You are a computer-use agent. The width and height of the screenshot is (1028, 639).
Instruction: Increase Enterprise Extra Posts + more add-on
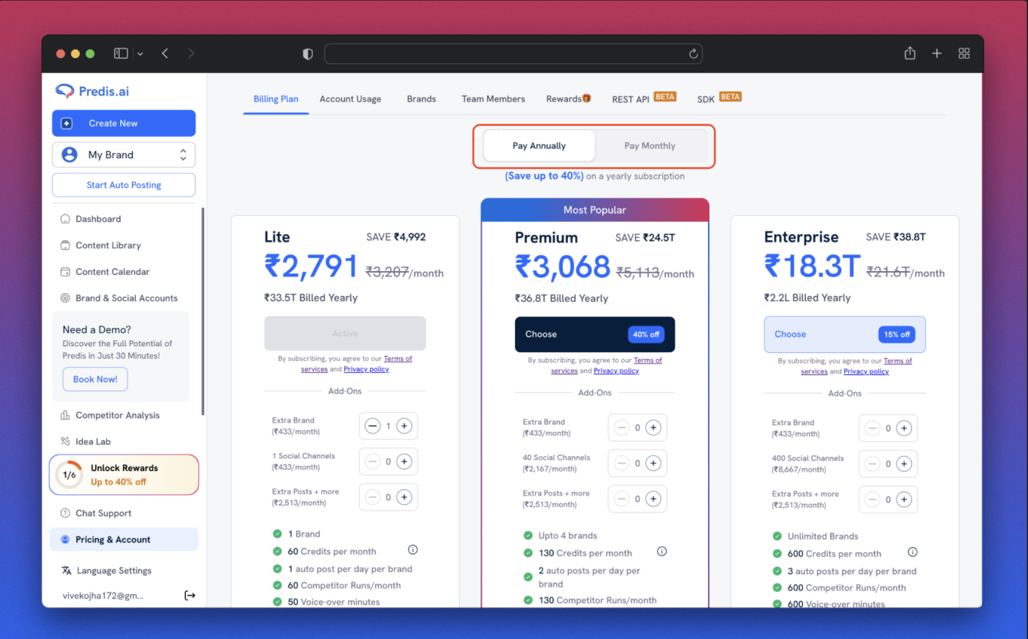pyautogui.click(x=904, y=500)
